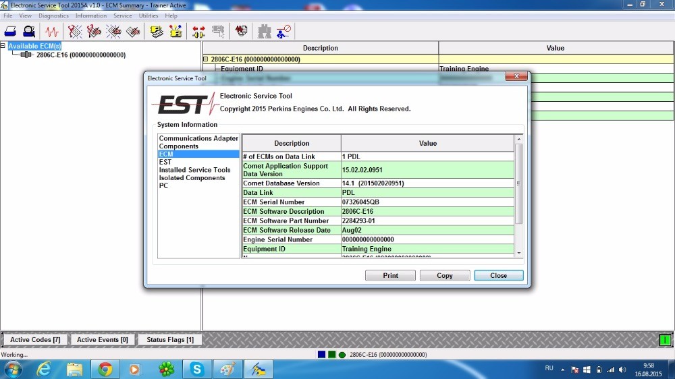Click the System Information vertical scrollbar thumb

click(518, 183)
